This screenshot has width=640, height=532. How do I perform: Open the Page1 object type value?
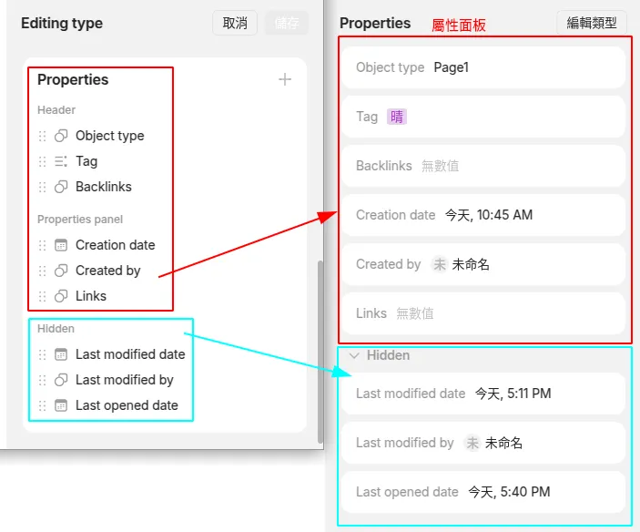[x=451, y=67]
